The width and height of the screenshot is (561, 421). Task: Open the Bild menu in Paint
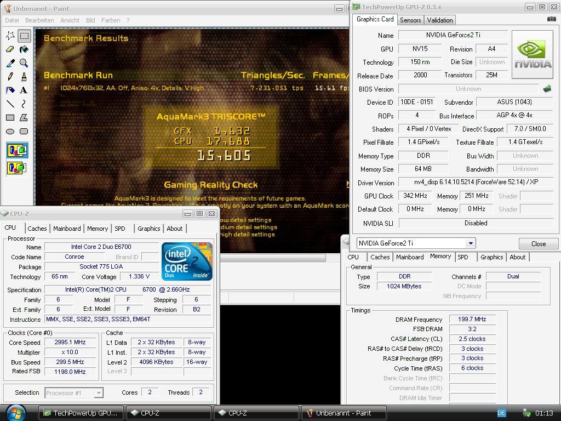90,20
